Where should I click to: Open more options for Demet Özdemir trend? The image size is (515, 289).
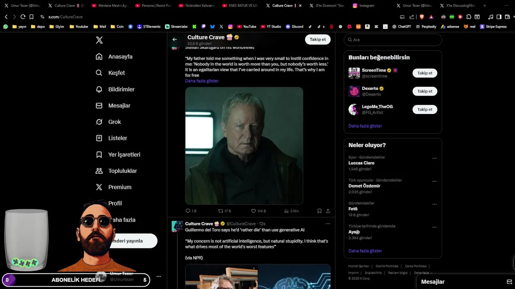pos(435,181)
